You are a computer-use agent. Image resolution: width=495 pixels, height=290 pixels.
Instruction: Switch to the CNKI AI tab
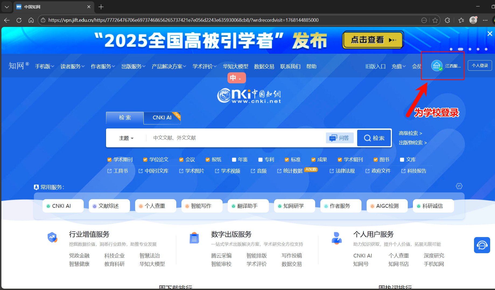[162, 118]
